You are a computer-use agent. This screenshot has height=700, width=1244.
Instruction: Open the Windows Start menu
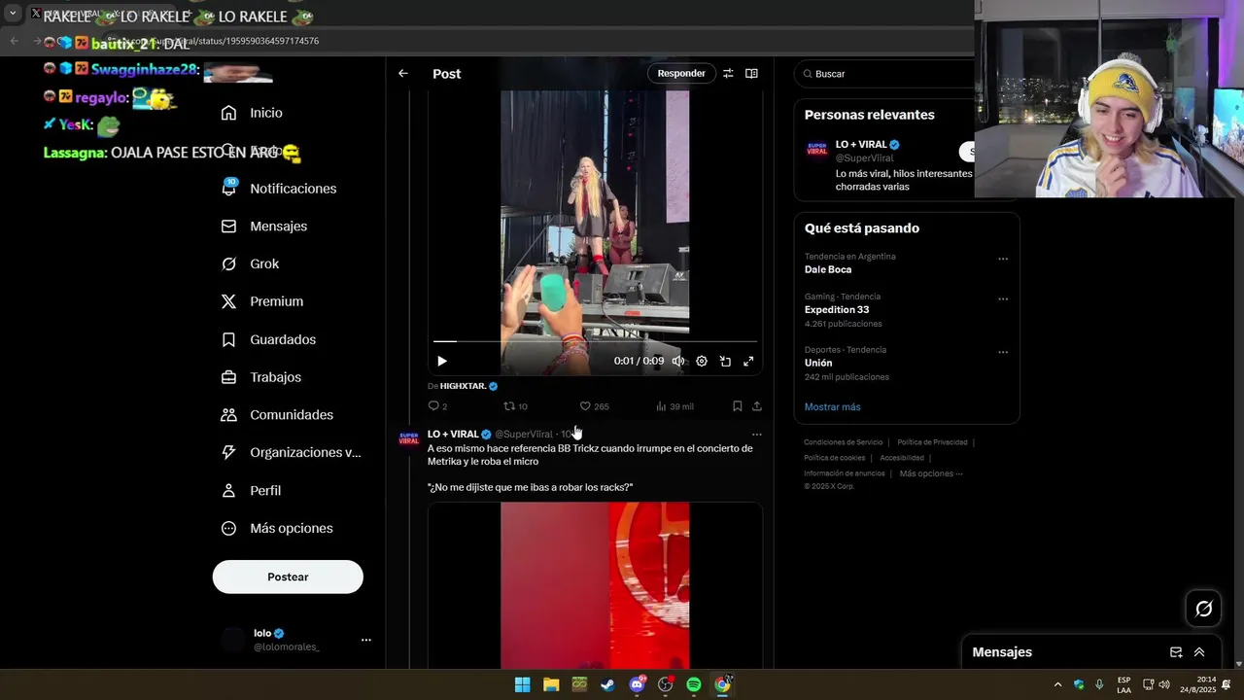click(x=522, y=684)
